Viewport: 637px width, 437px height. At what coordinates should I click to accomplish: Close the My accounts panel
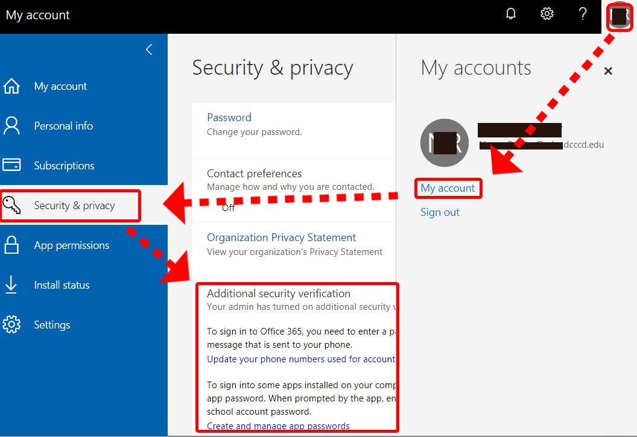pyautogui.click(x=608, y=71)
